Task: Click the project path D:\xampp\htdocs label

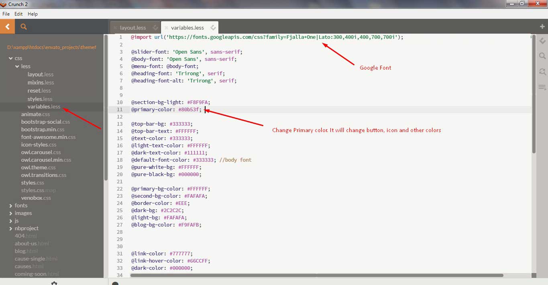Action: 52,47
